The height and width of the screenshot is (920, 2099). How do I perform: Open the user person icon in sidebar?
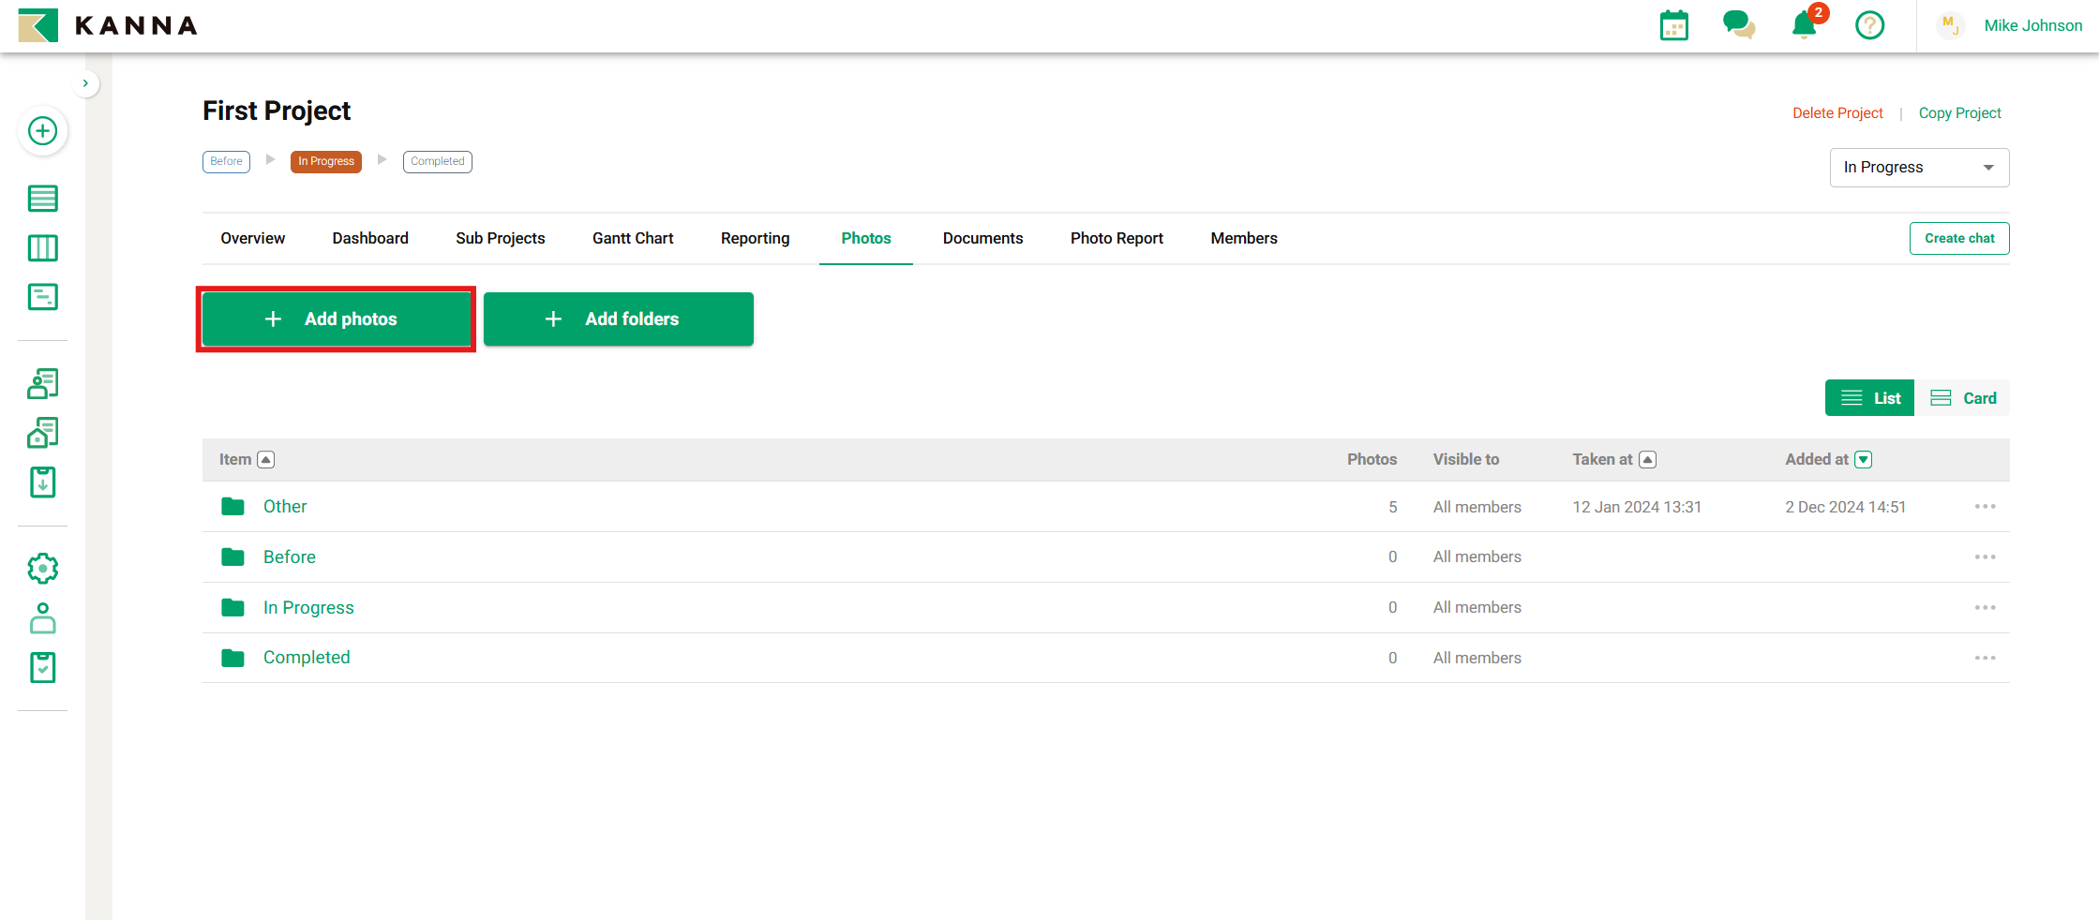[42, 618]
